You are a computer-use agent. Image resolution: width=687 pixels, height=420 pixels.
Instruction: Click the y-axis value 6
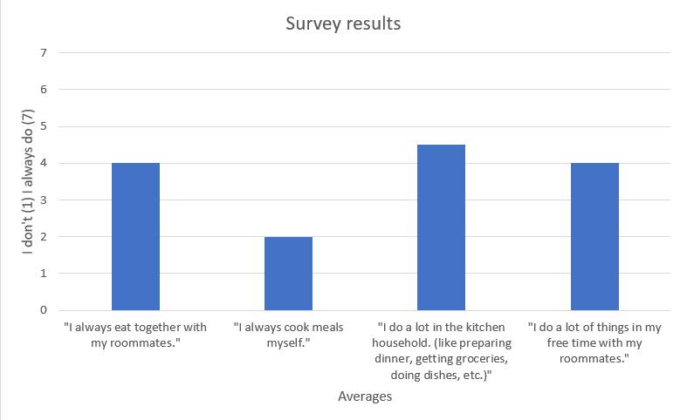(x=44, y=90)
